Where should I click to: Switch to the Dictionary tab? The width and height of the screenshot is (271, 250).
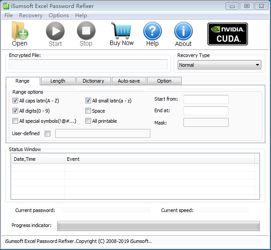93,81
